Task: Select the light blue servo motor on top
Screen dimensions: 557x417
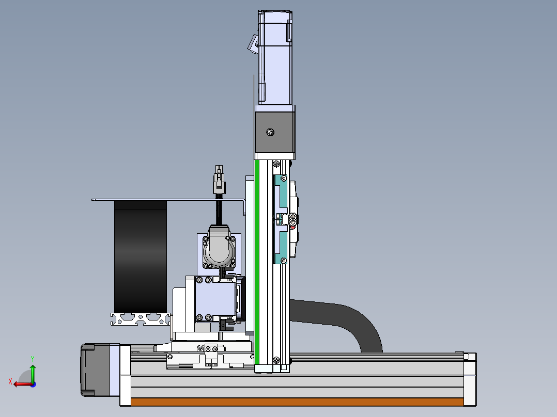Action: [275, 57]
